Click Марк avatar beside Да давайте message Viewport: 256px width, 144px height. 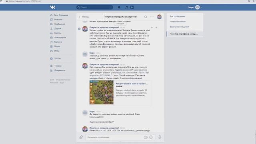click(x=85, y=113)
